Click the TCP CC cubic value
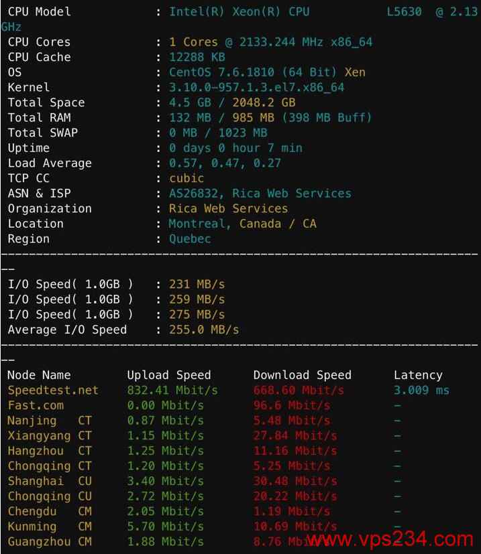 click(x=186, y=178)
